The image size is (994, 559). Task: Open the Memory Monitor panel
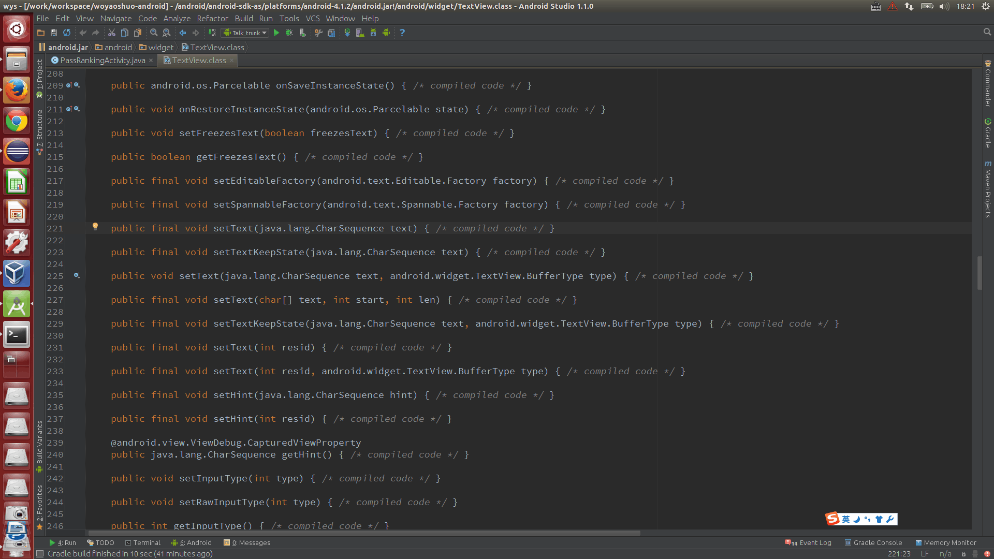pyautogui.click(x=946, y=542)
